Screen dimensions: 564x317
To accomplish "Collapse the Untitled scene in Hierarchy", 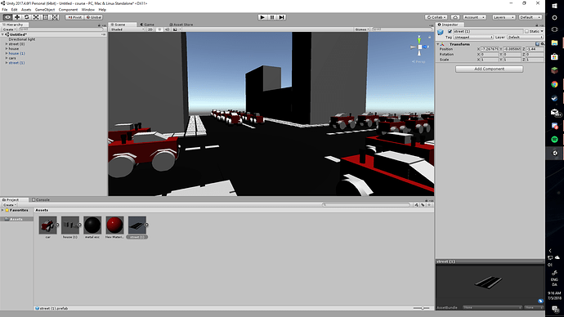I will (x=3, y=34).
